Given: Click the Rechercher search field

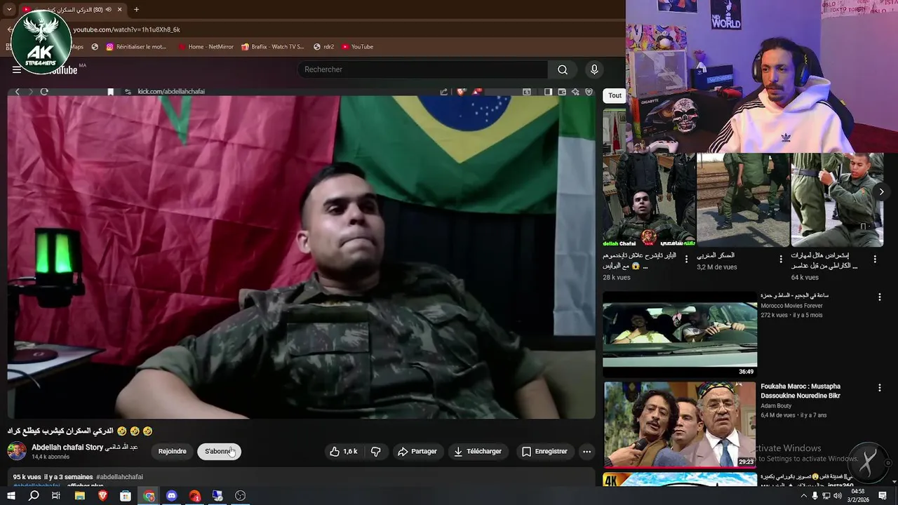Looking at the screenshot, I should tap(423, 69).
